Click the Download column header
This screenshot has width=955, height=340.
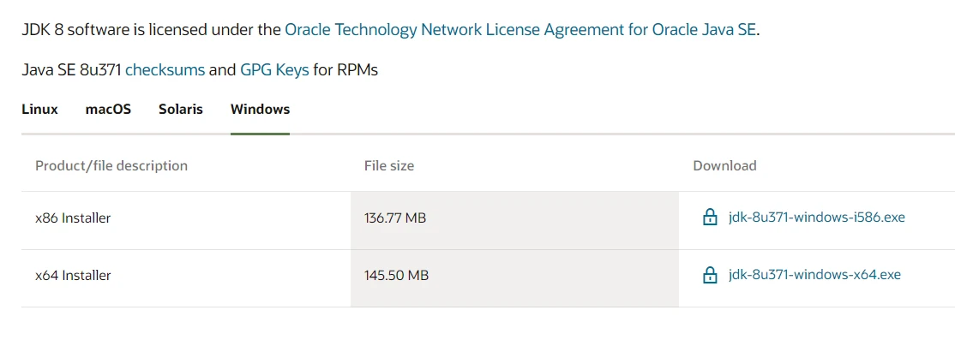[724, 165]
